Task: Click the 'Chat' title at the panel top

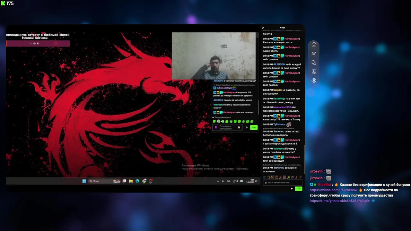Action: coord(283,28)
